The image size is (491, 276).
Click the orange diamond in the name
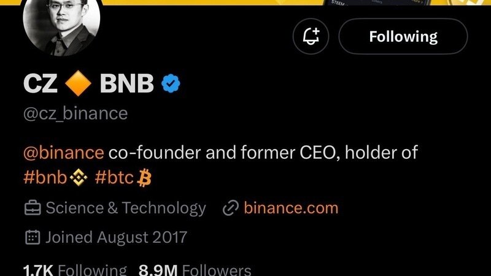tap(79, 84)
